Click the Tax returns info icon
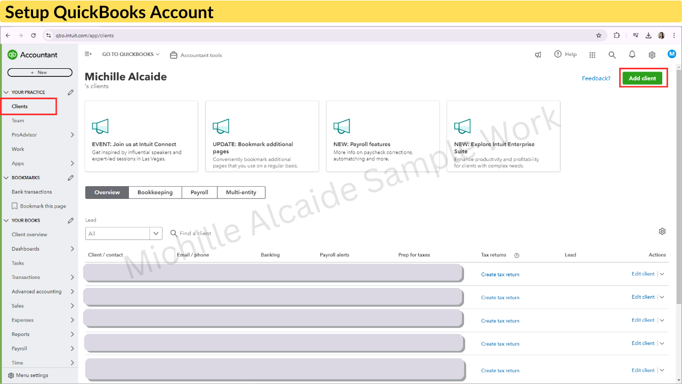 (516, 255)
